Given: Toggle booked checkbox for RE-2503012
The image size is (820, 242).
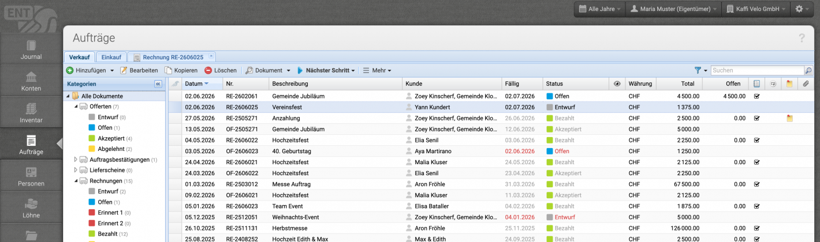Looking at the screenshot, I should pos(756,184).
